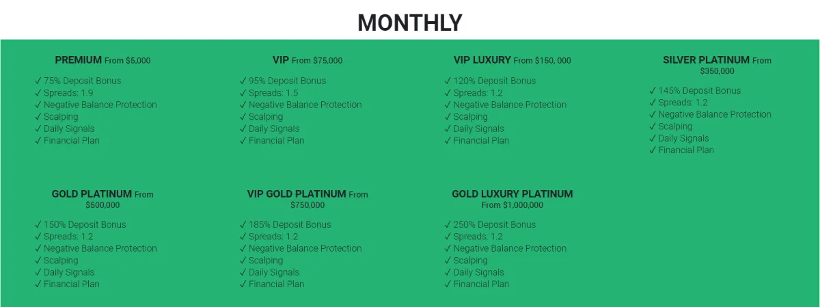Click Spreads: 1.5 in the VIP list
Image resolution: width=820 pixels, height=307 pixels.
click(269, 93)
